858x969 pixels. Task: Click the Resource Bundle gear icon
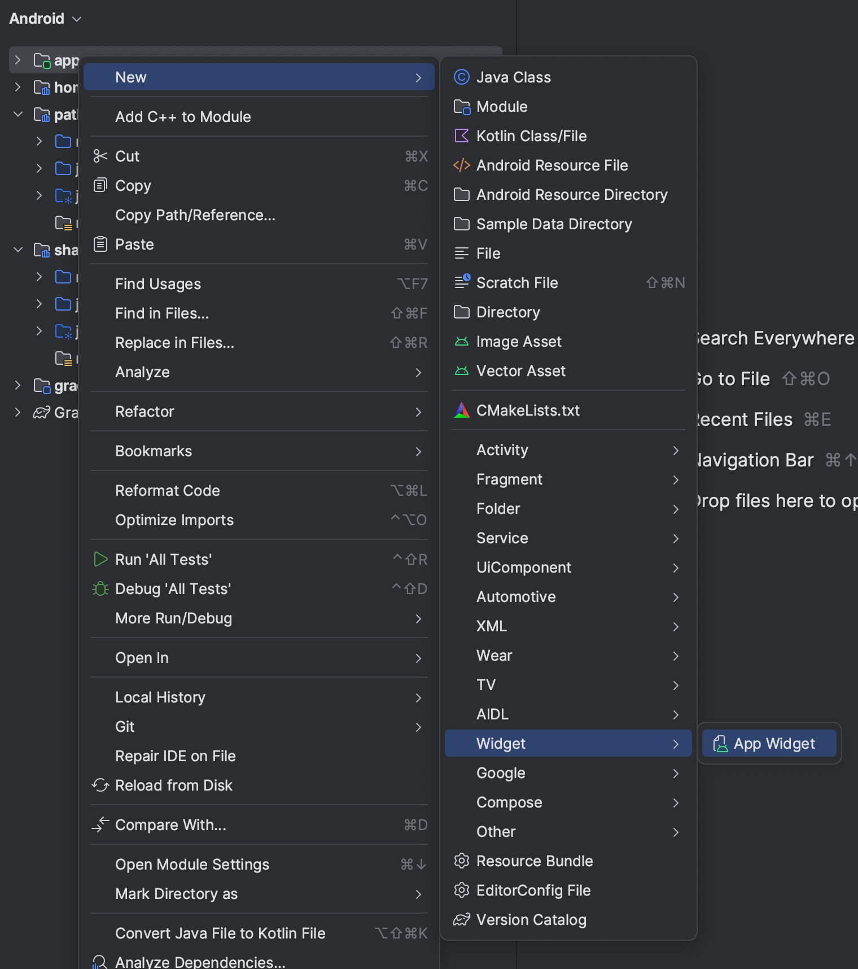click(x=462, y=861)
